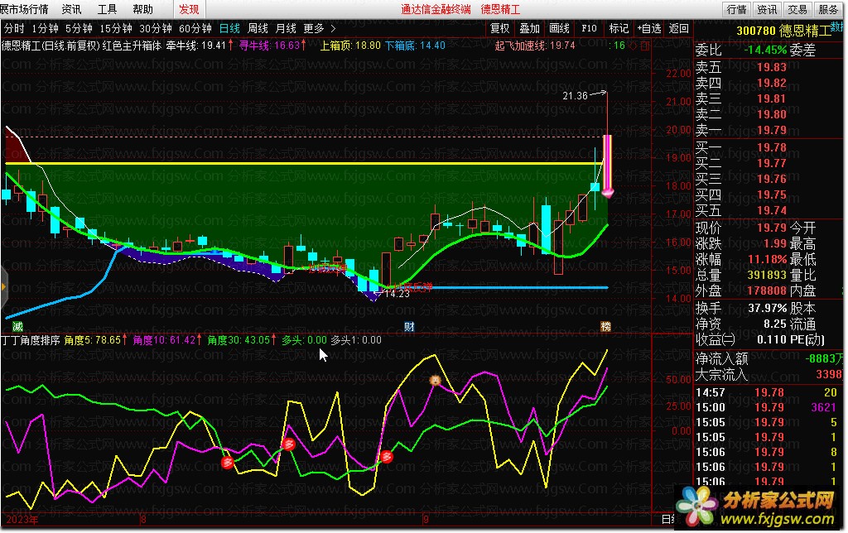Click the 14:57 tick trade row
The height and width of the screenshot is (533, 848).
pyautogui.click(x=769, y=392)
